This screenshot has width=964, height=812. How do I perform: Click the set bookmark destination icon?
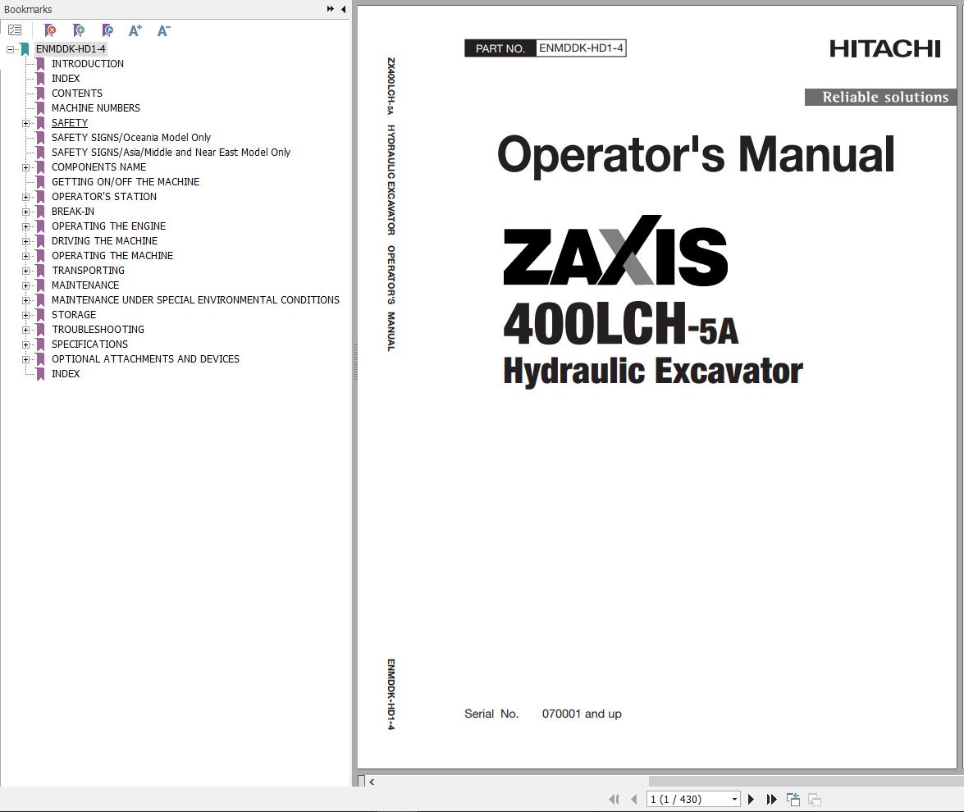(x=107, y=30)
